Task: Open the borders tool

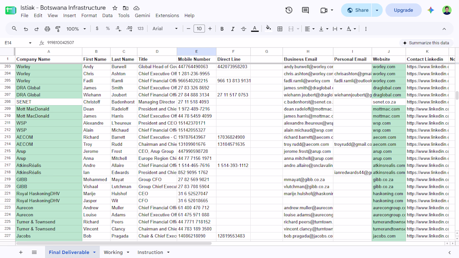Action: tap(280, 29)
